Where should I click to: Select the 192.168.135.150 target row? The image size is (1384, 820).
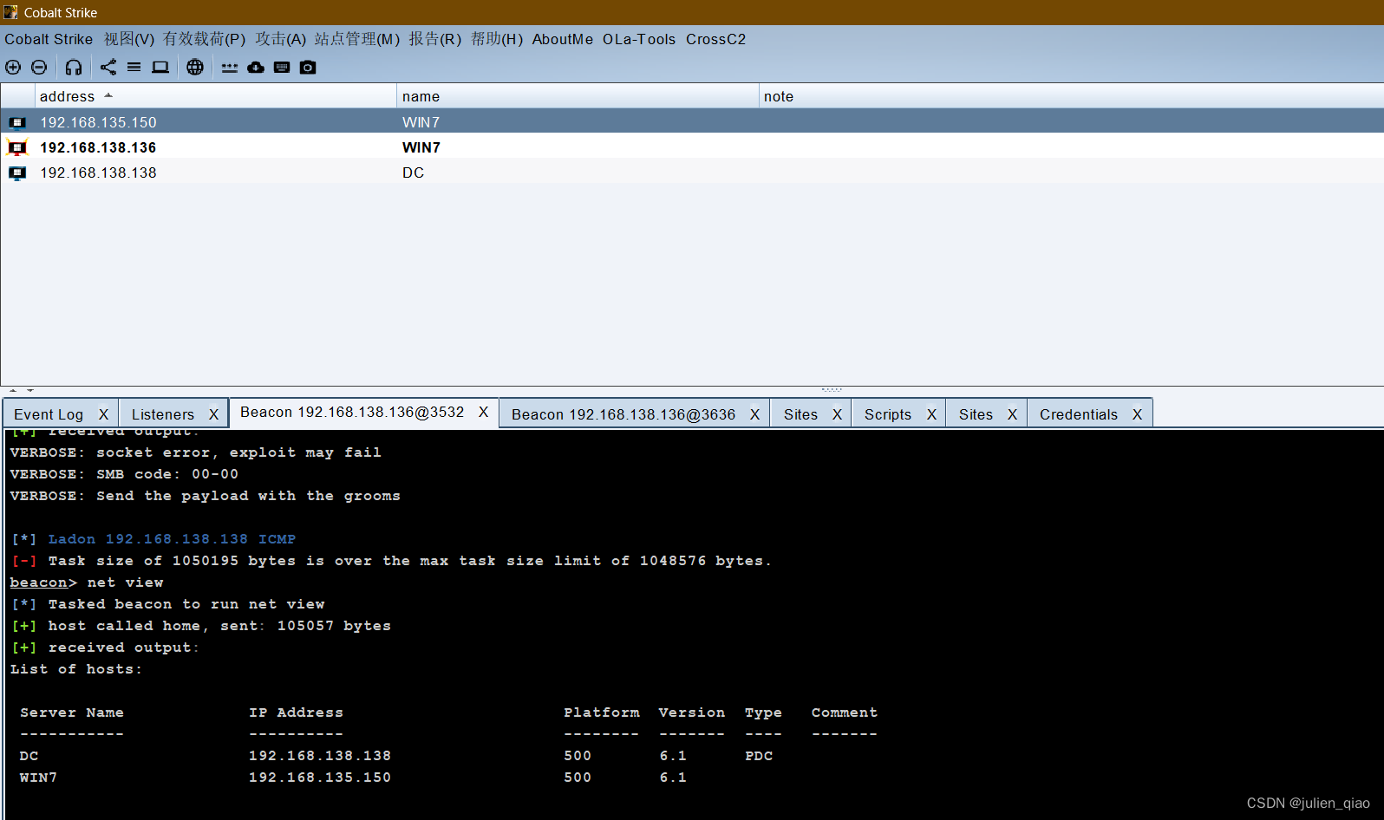pyautogui.click(x=692, y=122)
